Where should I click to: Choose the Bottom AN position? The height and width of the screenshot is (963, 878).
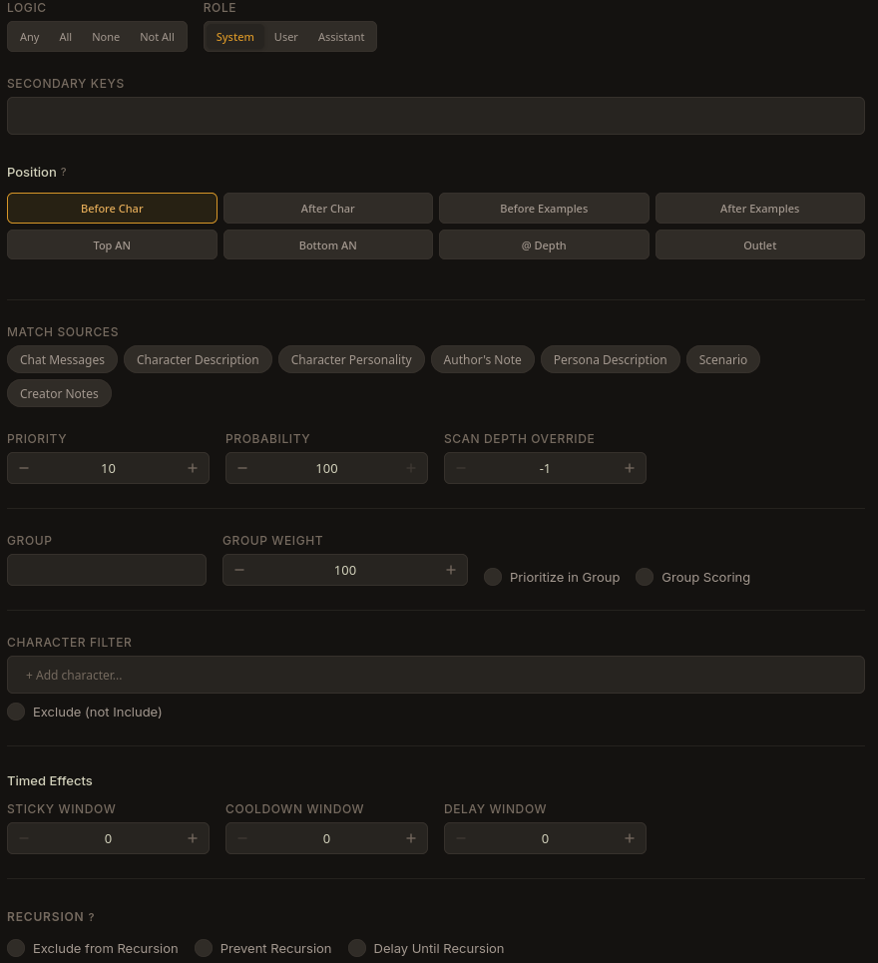pyautogui.click(x=328, y=245)
